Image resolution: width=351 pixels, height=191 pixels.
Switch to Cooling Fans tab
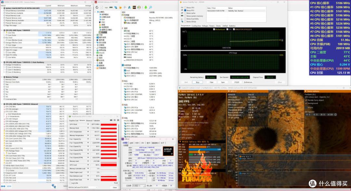coord(196,26)
